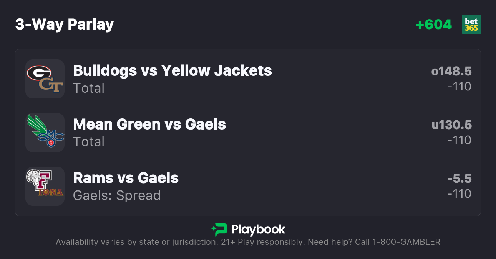The height and width of the screenshot is (259, 496).
Task: Click the -110 odds under o148.5
Action: point(459,87)
